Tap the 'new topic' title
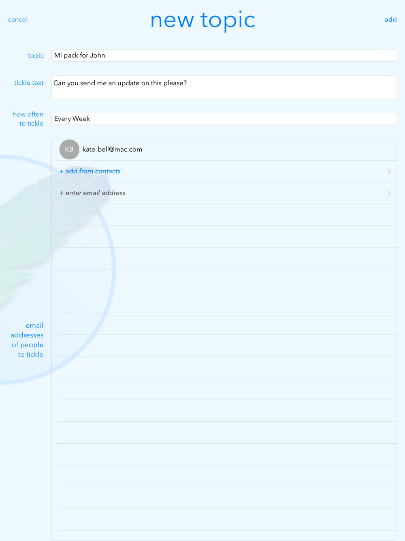405x541 pixels. tap(202, 20)
